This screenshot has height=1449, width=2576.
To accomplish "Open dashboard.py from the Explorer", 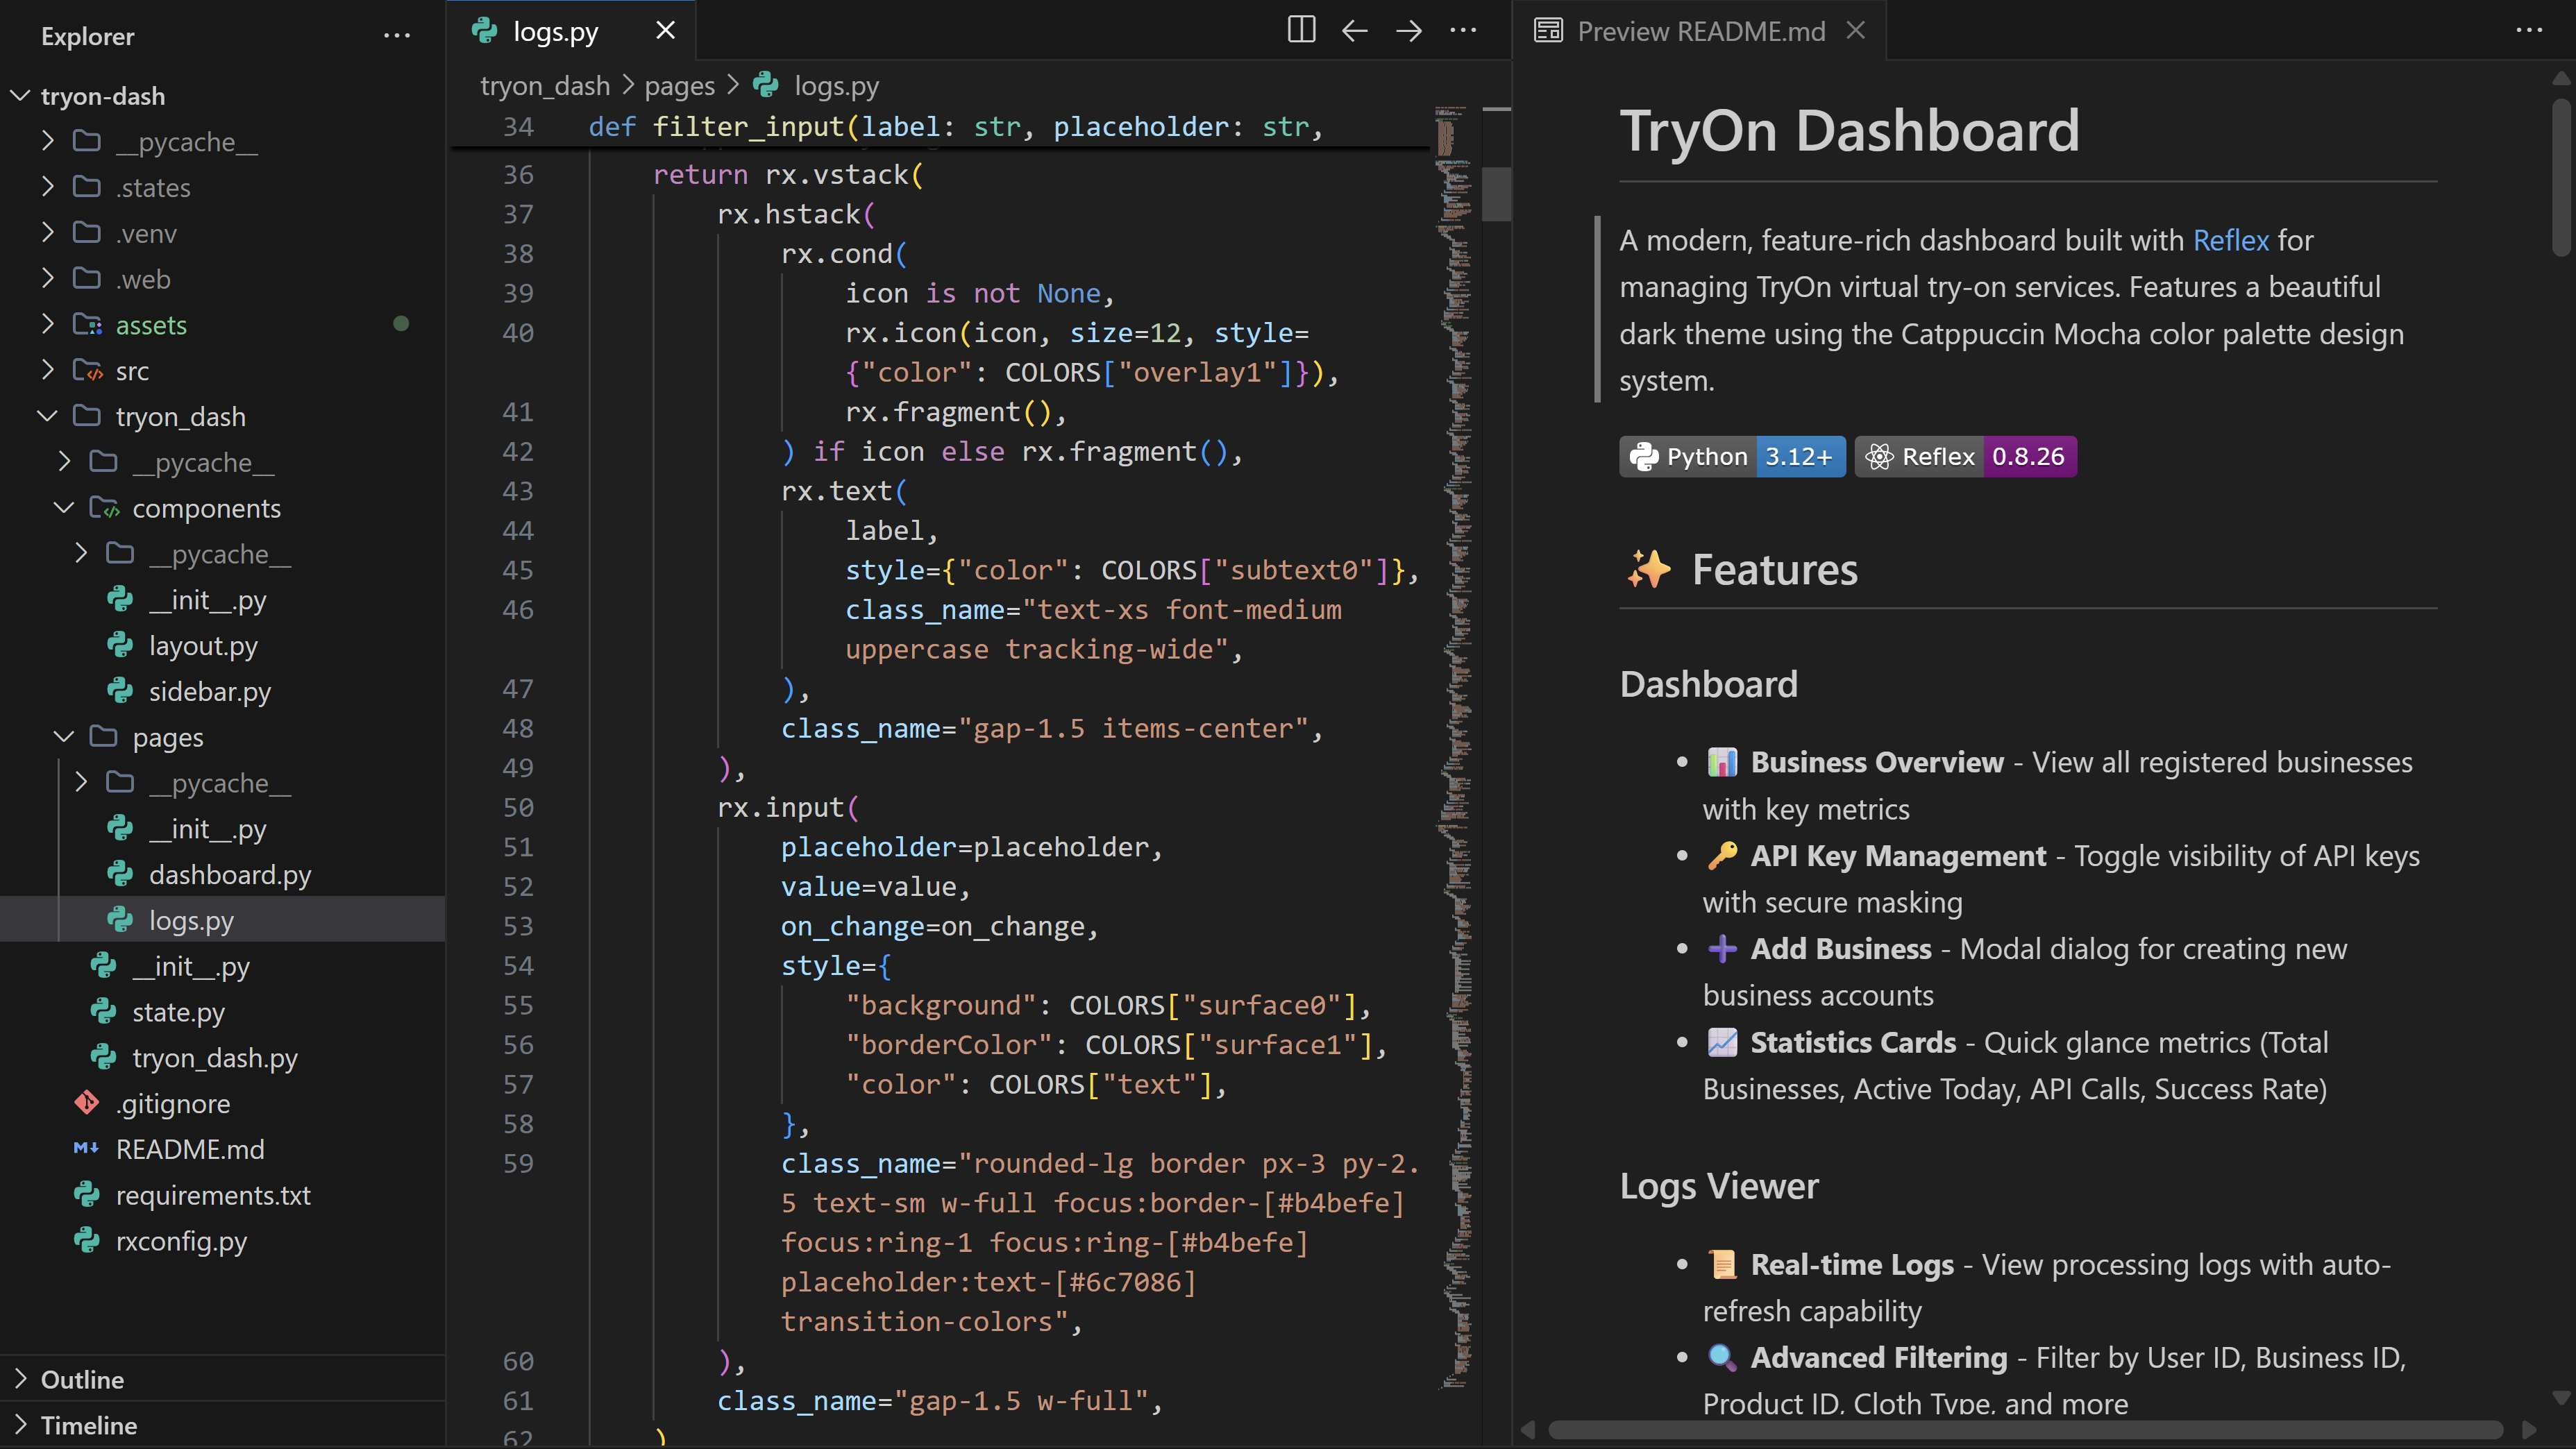I will point(230,874).
